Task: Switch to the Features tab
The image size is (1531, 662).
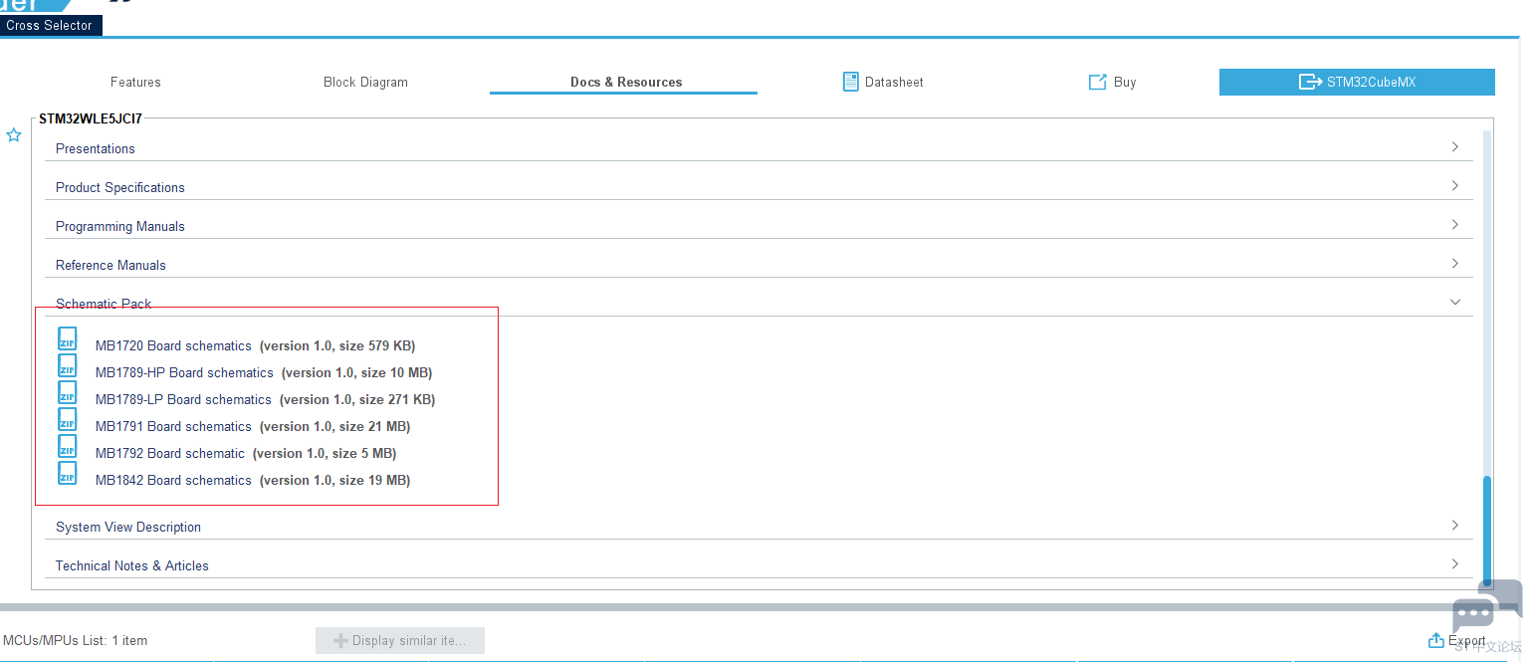Action: [135, 82]
